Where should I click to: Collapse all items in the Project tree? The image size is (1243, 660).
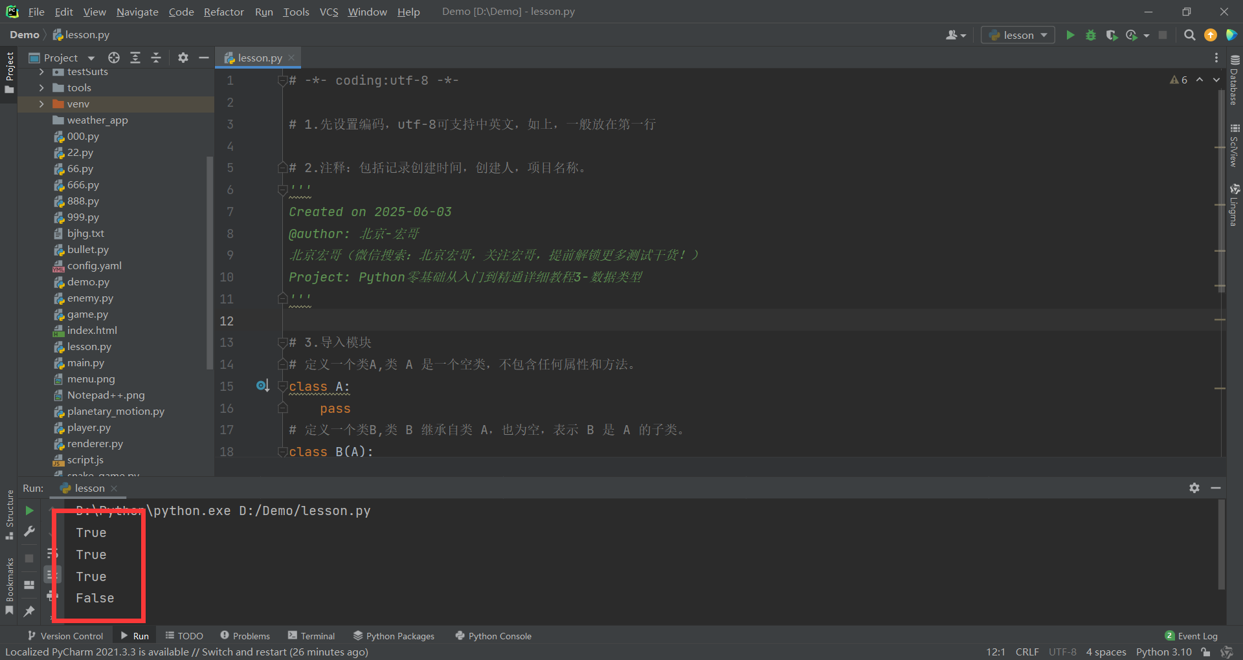(x=156, y=58)
